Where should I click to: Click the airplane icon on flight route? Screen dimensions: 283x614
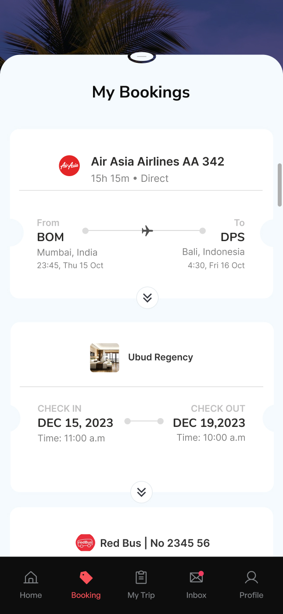tap(147, 231)
